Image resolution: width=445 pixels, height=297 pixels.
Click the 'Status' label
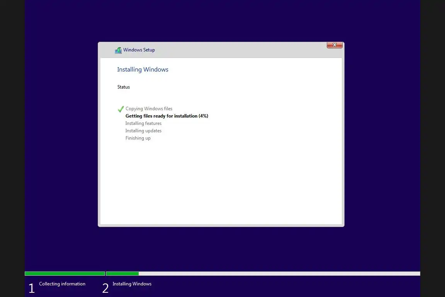[124, 87]
